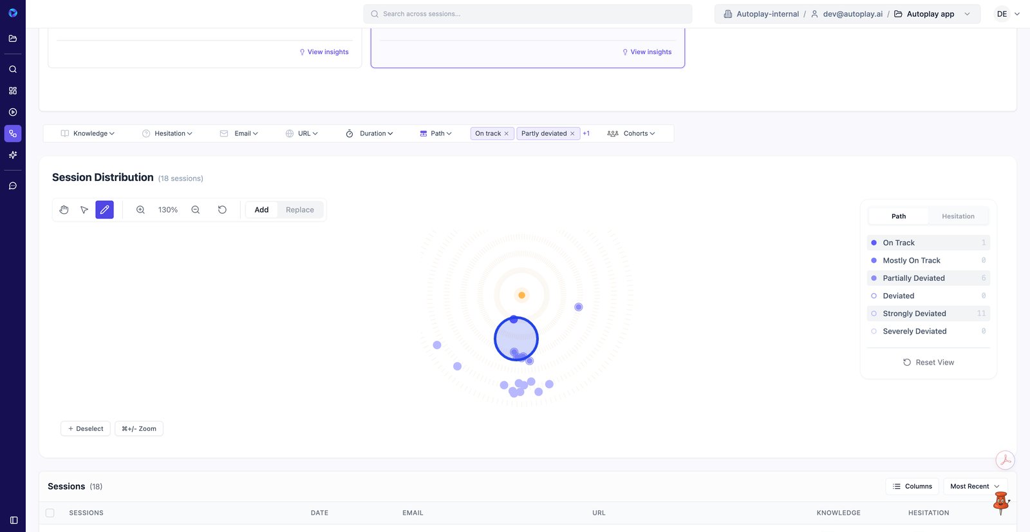Open the Most Recent sort dropdown
The image size is (1030, 532).
pyautogui.click(x=975, y=486)
